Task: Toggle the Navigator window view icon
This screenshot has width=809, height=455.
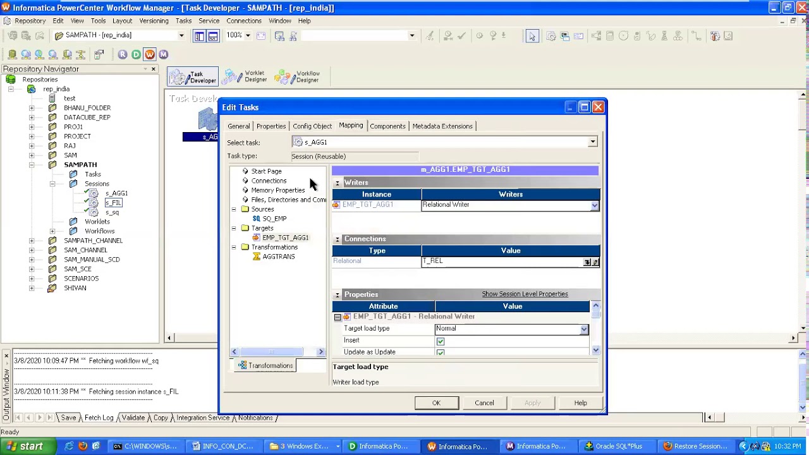Action: [x=199, y=36]
